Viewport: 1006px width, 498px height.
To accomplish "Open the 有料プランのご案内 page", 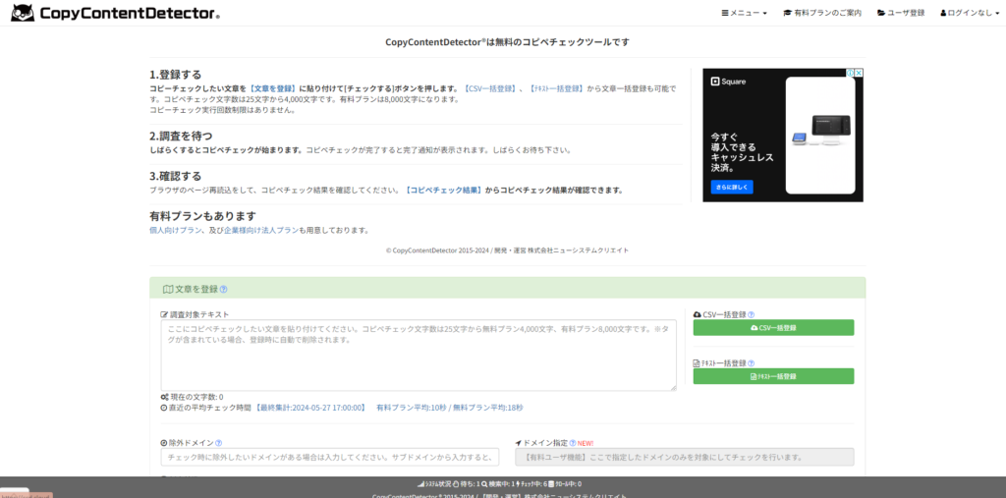I will click(822, 13).
